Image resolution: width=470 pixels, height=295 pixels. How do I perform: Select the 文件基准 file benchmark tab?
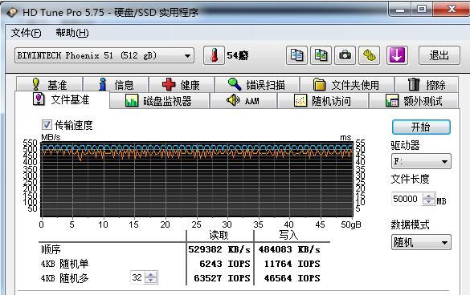[62, 99]
